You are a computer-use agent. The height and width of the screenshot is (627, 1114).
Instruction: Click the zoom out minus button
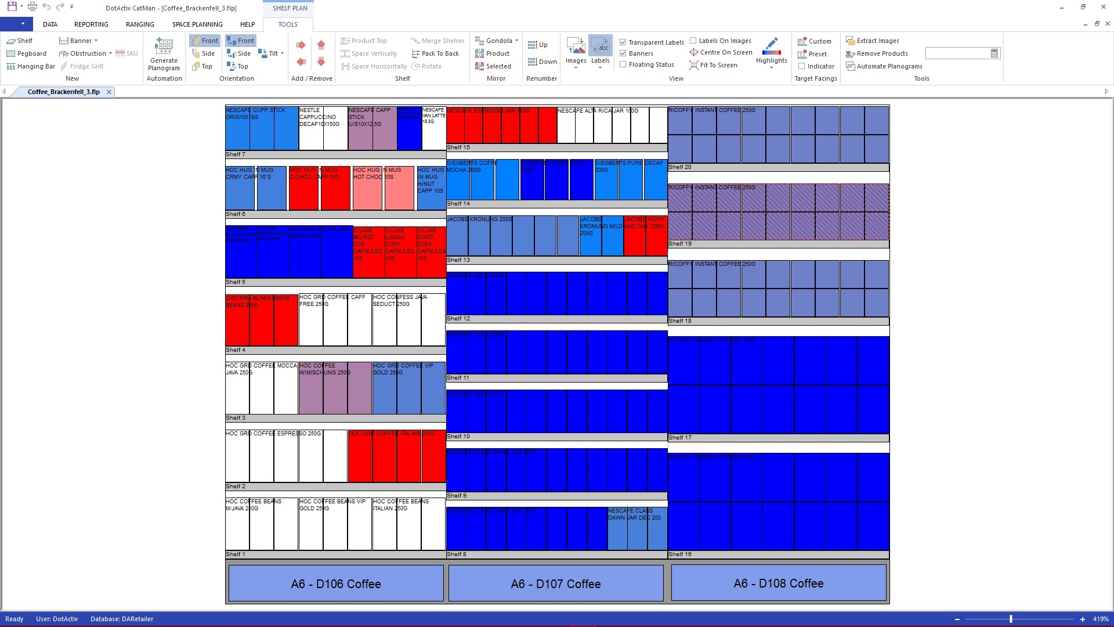pyautogui.click(x=957, y=619)
